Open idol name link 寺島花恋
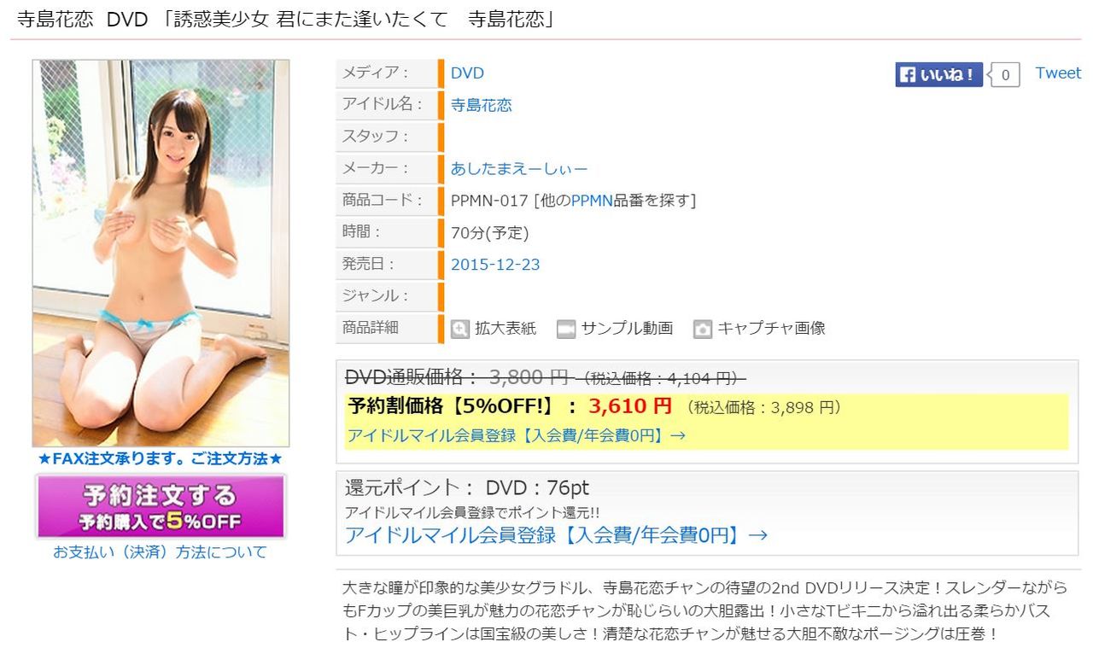The image size is (1093, 671). point(482,105)
